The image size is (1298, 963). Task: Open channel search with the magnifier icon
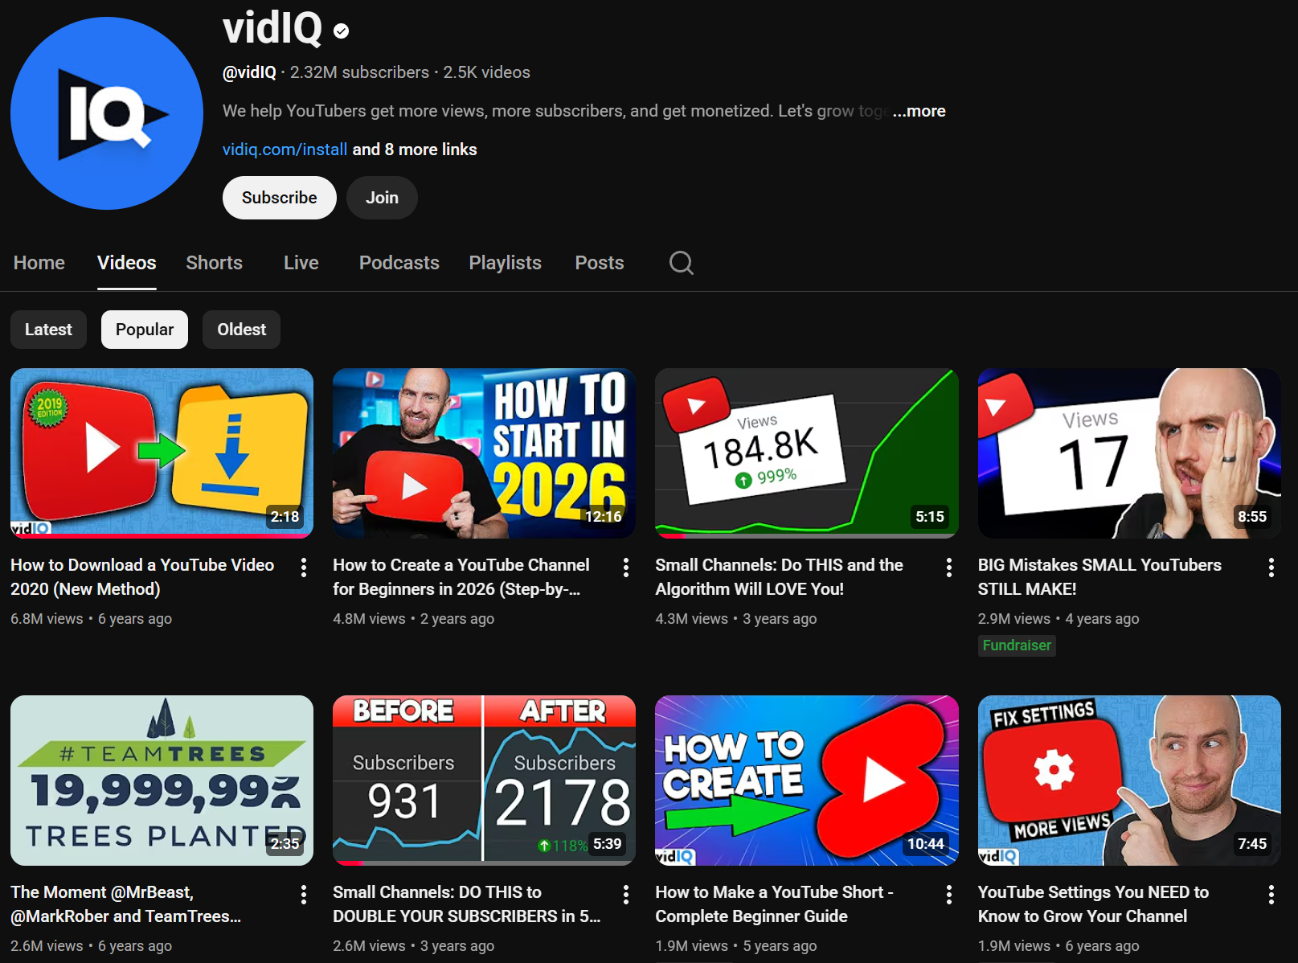point(681,263)
